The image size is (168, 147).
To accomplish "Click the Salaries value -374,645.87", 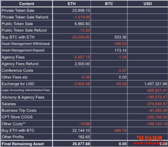I will [x=157, y=104].
